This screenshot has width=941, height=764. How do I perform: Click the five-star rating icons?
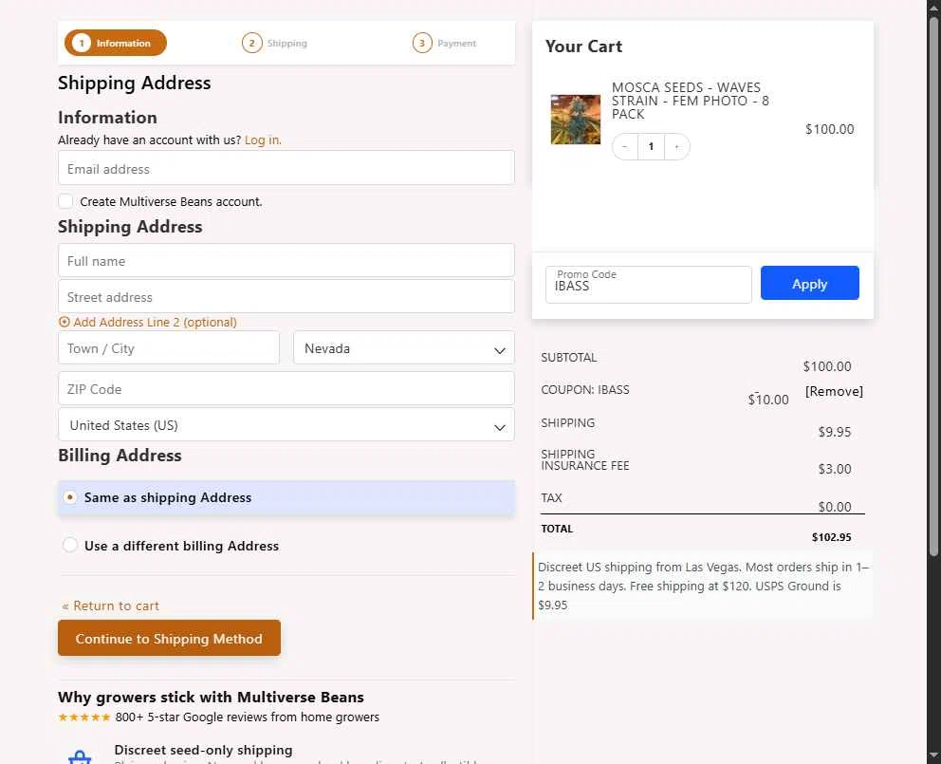[84, 717]
